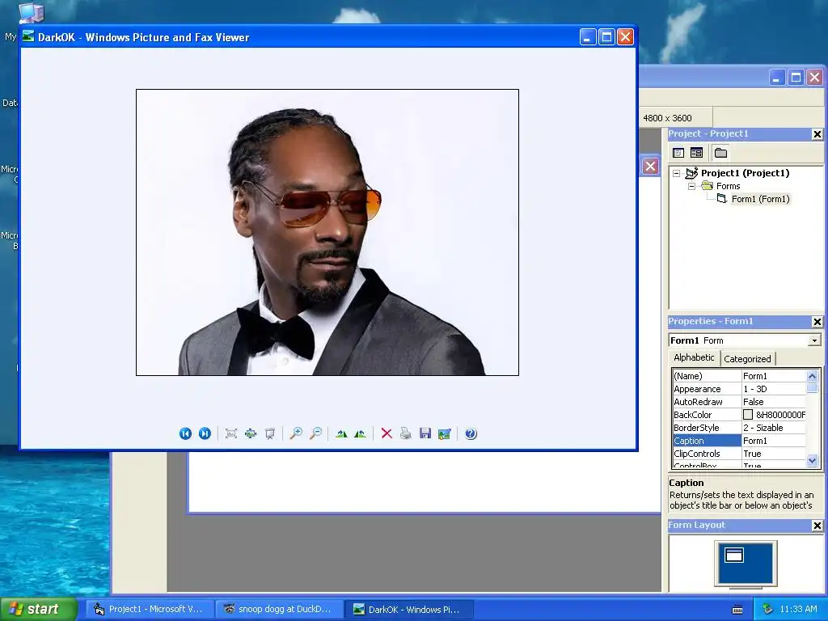Click the keyboard tray icon
828x621 pixels.
click(x=737, y=610)
